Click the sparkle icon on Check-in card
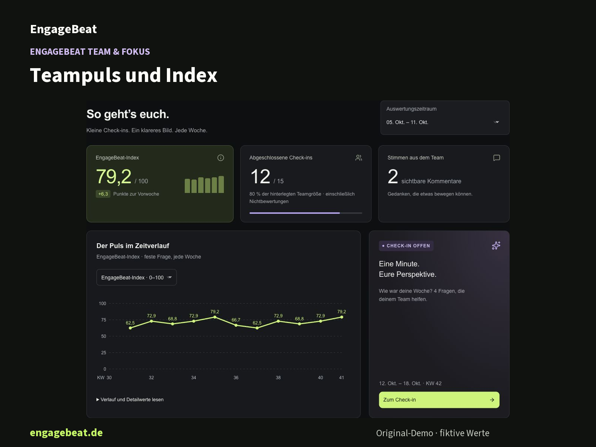 496,245
